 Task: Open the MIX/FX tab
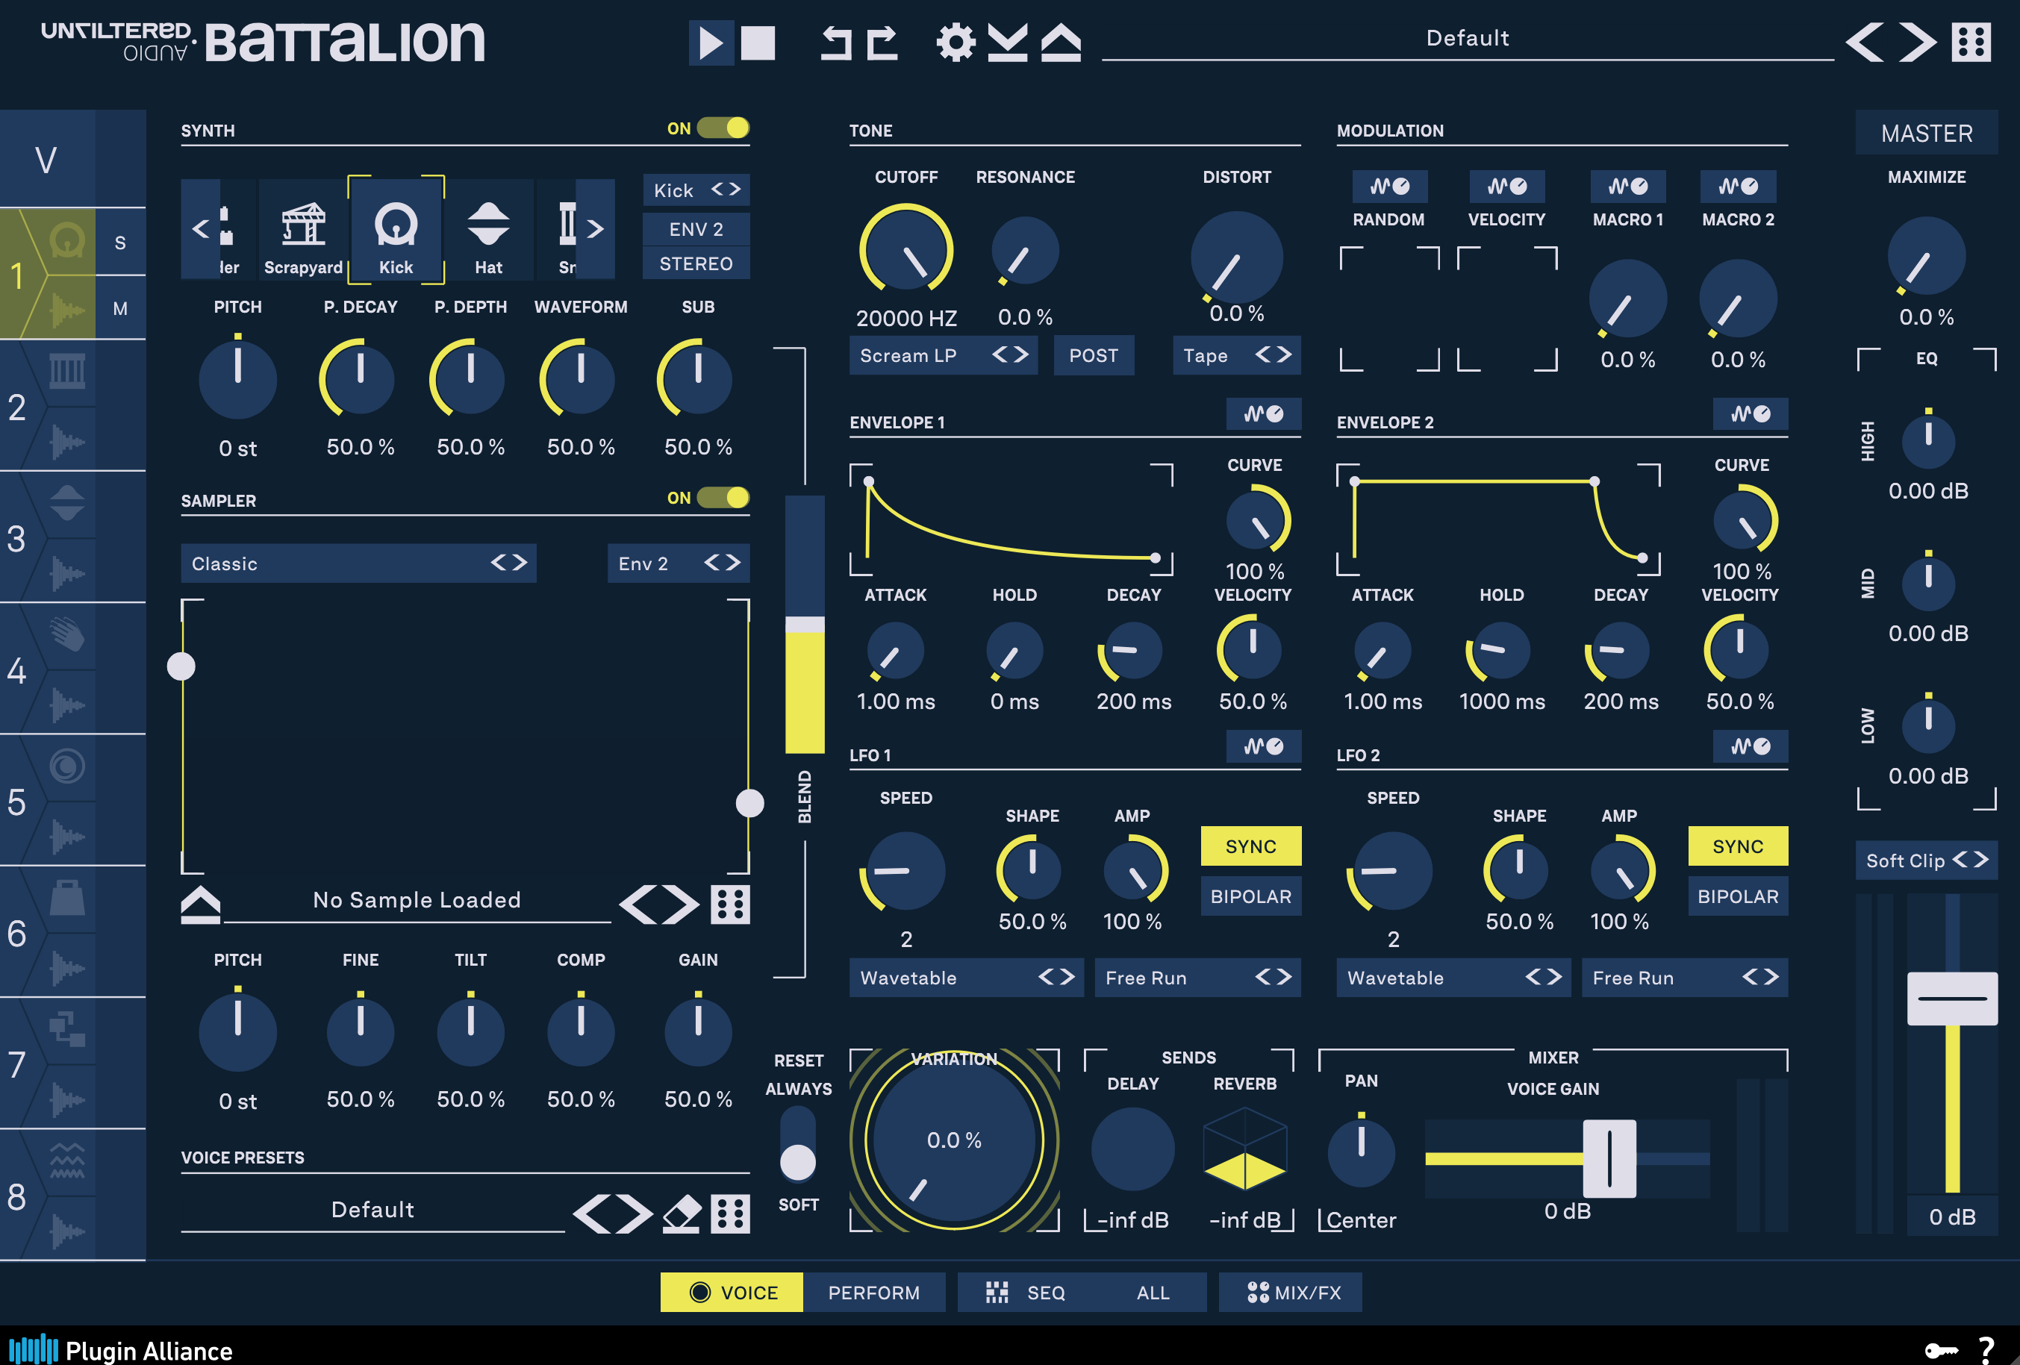[1290, 1292]
